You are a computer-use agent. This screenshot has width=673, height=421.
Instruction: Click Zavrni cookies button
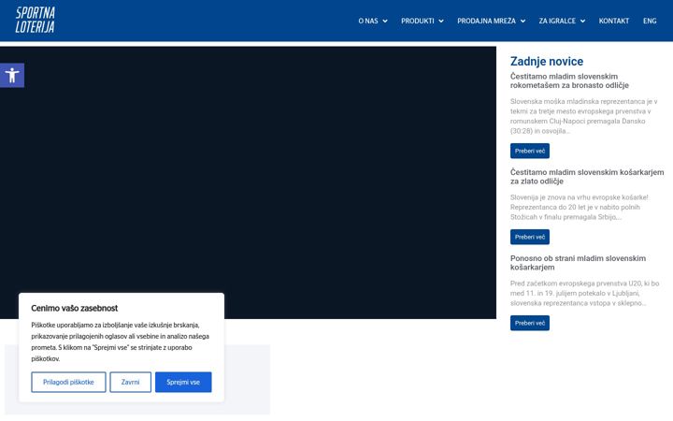(130, 382)
